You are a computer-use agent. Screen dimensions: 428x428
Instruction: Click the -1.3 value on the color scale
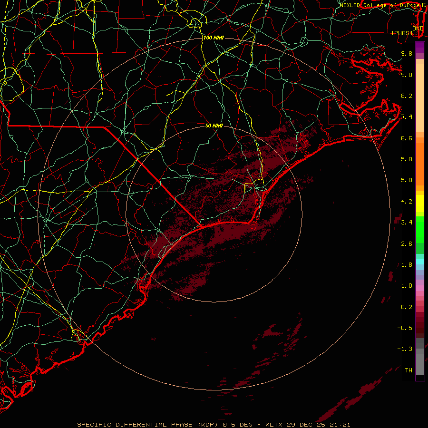[x=405, y=349]
